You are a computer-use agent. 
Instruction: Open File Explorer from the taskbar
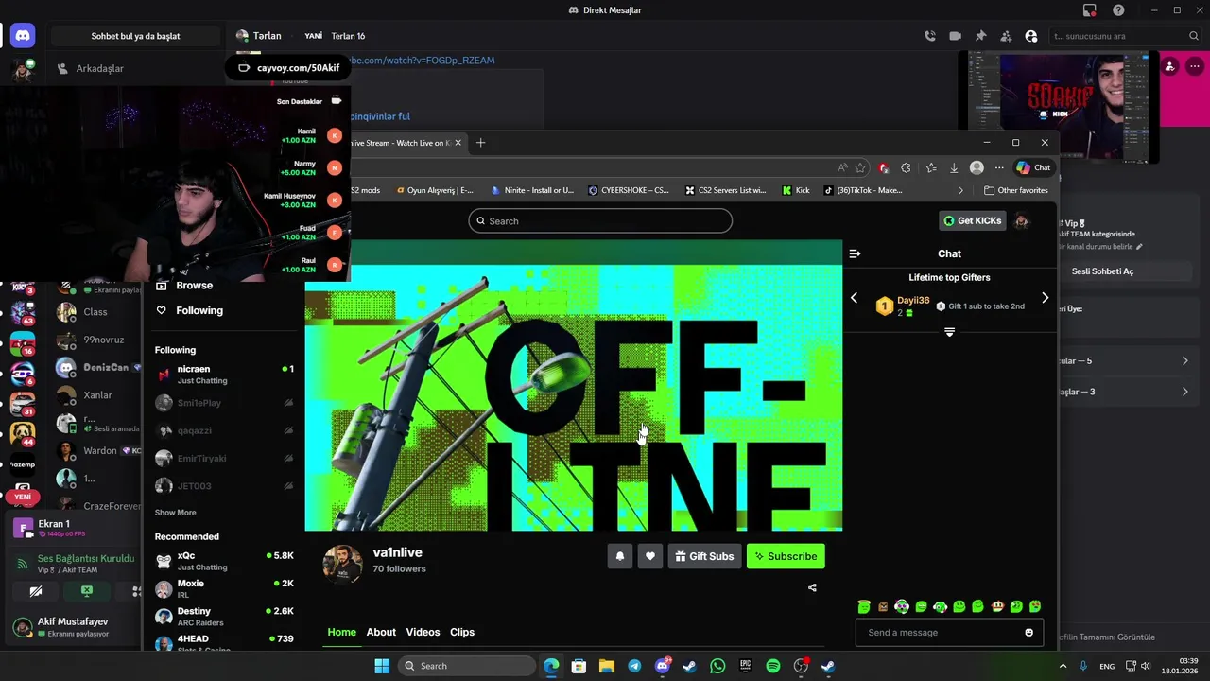click(x=606, y=666)
